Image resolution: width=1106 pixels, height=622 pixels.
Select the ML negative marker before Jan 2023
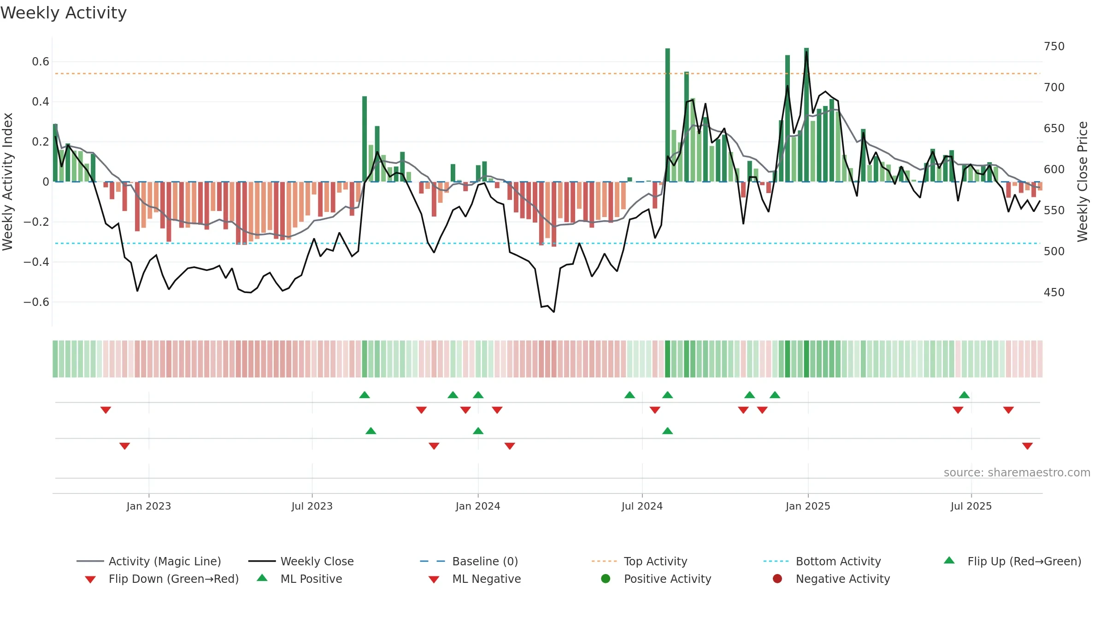click(125, 446)
